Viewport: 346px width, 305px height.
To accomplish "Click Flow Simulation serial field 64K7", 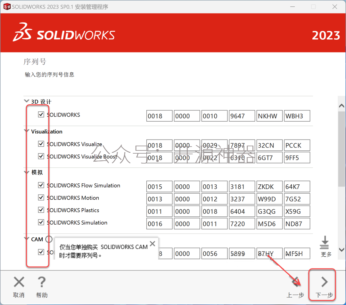I will pos(297,187).
